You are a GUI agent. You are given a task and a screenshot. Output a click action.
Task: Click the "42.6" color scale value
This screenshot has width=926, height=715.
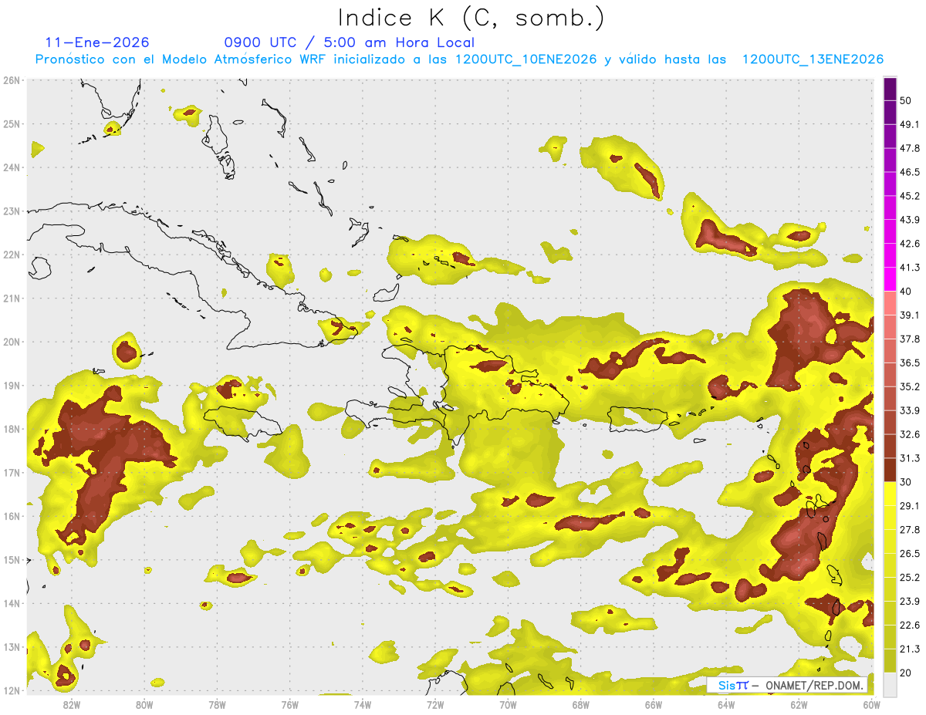pos(910,244)
